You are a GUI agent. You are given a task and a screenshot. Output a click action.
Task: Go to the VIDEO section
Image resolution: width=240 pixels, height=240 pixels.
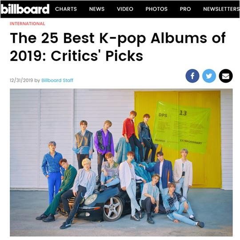[125, 9]
